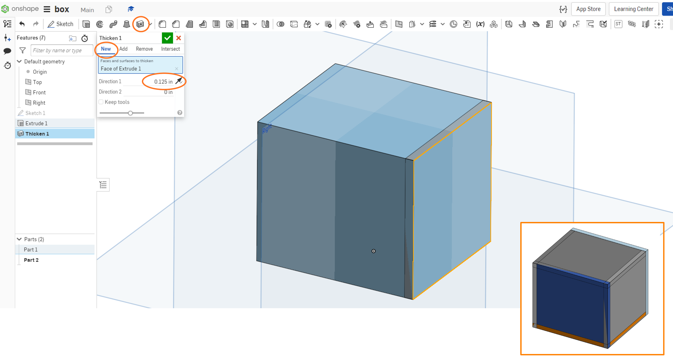Open the Thicken tool panel
Image resolution: width=673 pixels, height=359 pixels.
tap(140, 24)
